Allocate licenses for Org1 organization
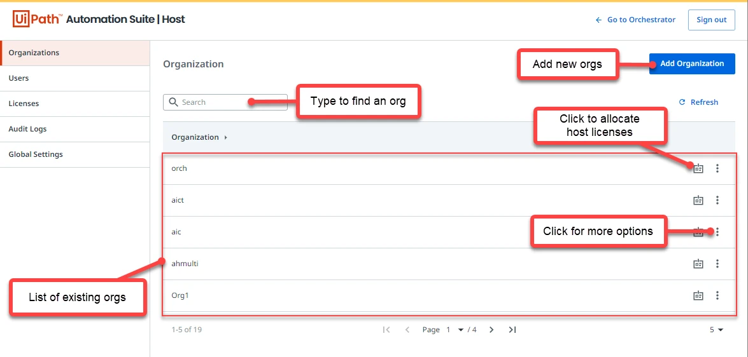This screenshot has height=357, width=748. pos(698,295)
